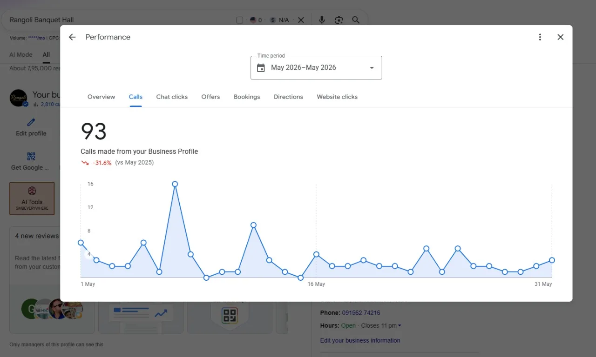This screenshot has width=596, height=357.
Task: Click the calendar icon in Time period
Action: click(261, 68)
